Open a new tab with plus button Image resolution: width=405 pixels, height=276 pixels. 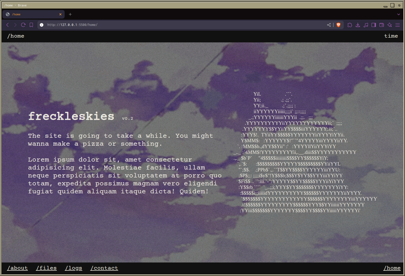(x=70, y=14)
